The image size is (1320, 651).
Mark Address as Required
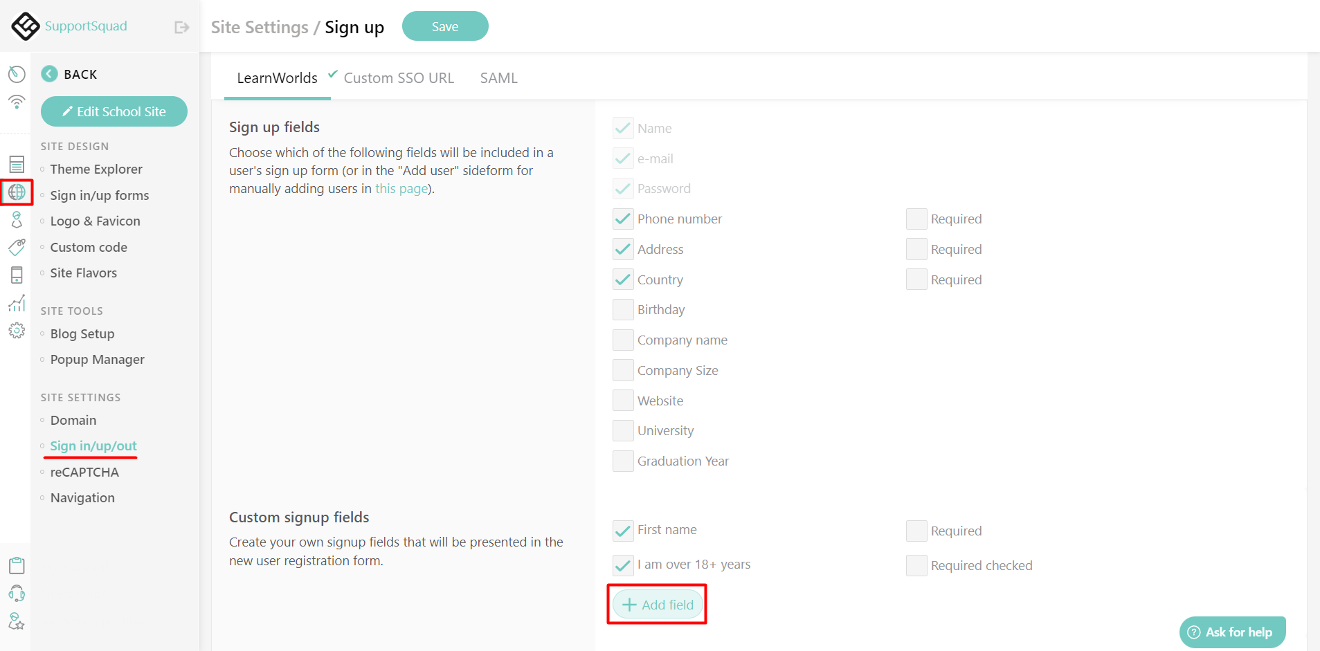click(x=916, y=249)
